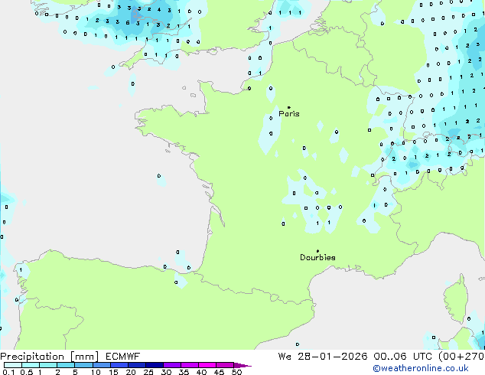Click the ECMWF model label

click(123, 357)
